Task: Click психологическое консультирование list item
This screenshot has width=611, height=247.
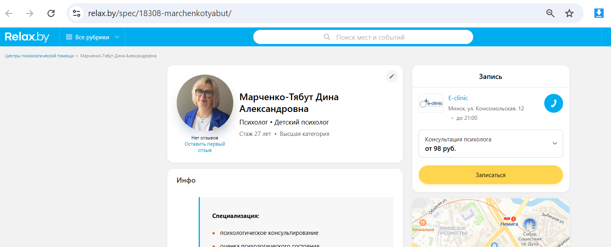Action: 269,233
